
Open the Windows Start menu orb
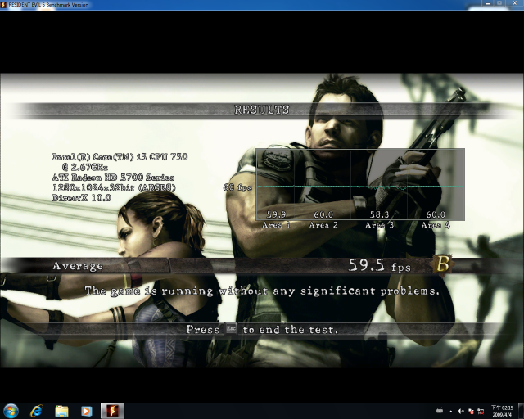(x=11, y=411)
